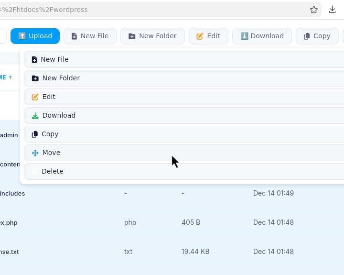The image size is (344, 275).
Task: Click the New File toolbar button
Action: click(x=90, y=36)
